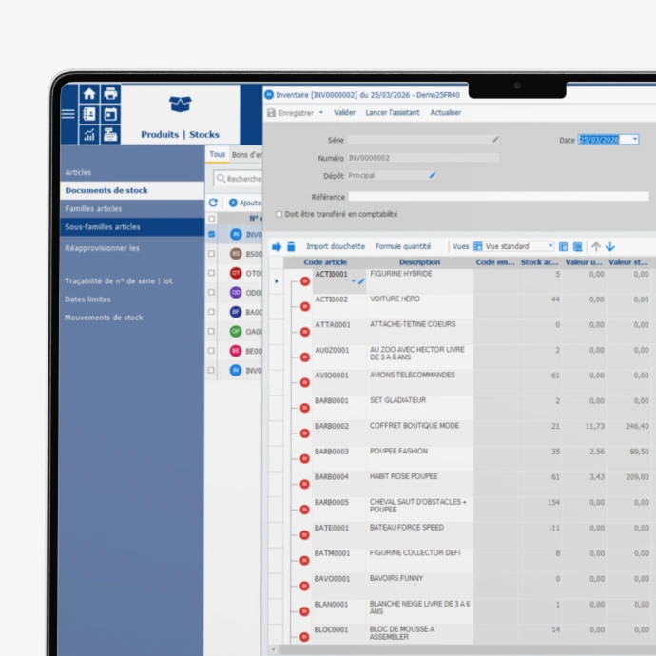Click the grid view settings icon
The width and height of the screenshot is (656, 656).
click(x=564, y=247)
